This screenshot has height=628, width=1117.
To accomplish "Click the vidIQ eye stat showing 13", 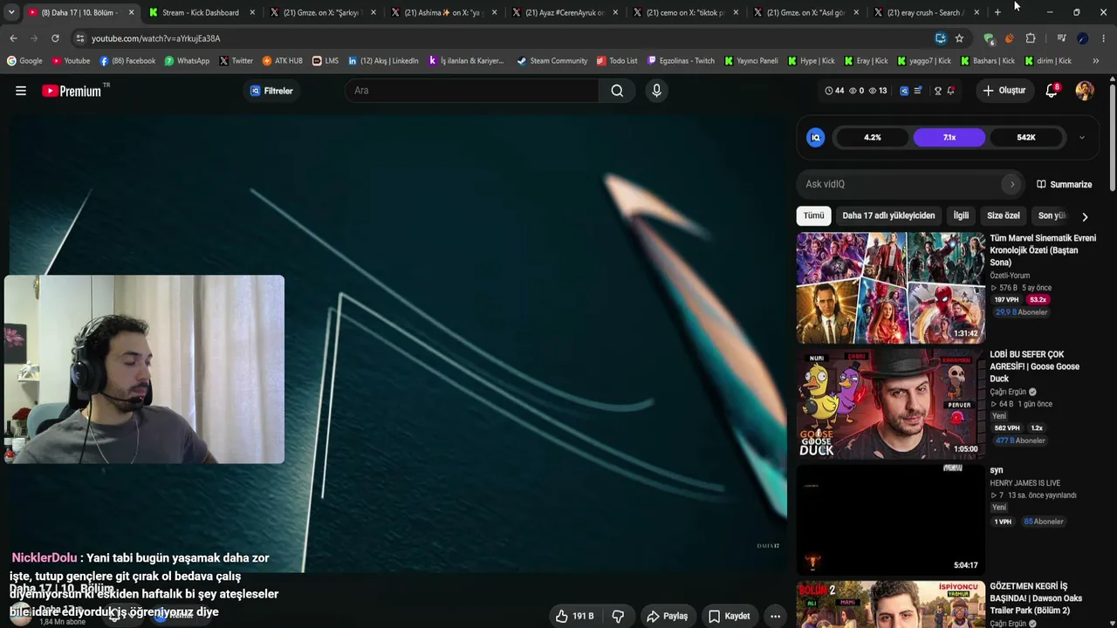I will click(x=877, y=91).
